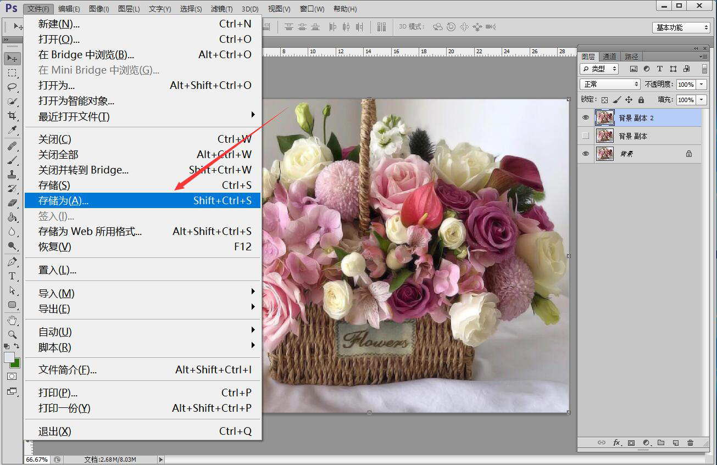Select the Rectangular Marquee tool
Viewport: 717px width, 465px height.
click(12, 73)
